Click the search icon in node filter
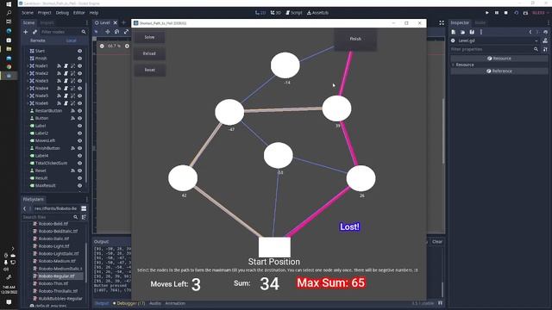Screen dimensions: 552x310 point(84,32)
